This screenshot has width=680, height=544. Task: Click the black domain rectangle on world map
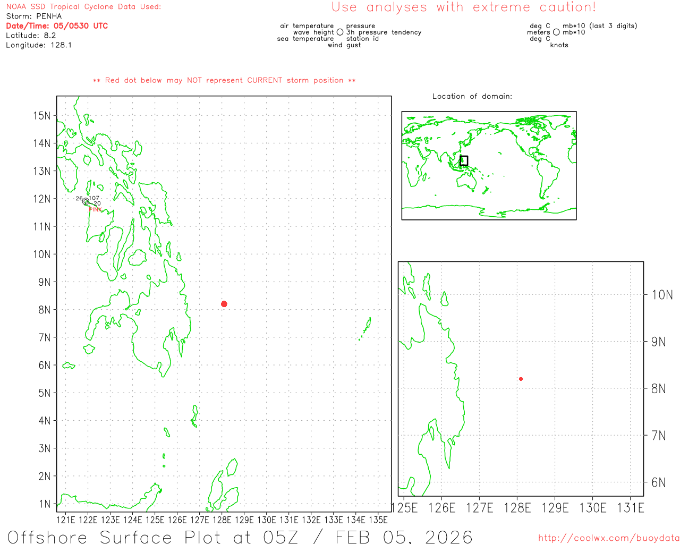(464, 160)
